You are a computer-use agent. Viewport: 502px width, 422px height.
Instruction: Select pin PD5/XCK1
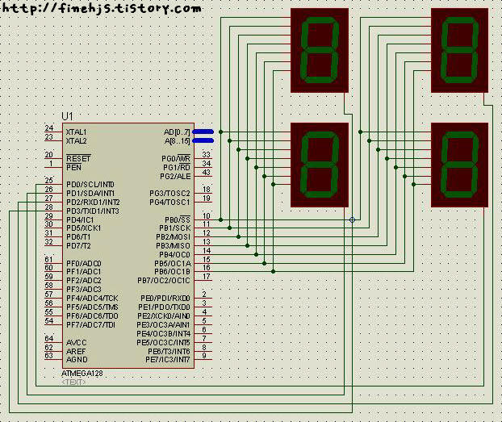tap(84, 228)
